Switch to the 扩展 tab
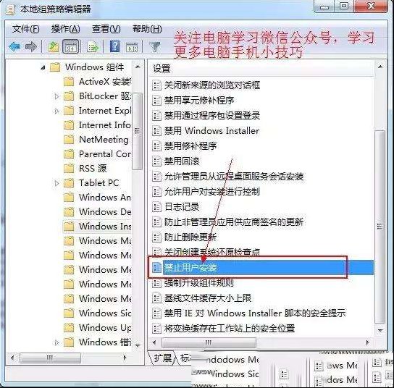This screenshot has height=388, width=394. [162, 358]
